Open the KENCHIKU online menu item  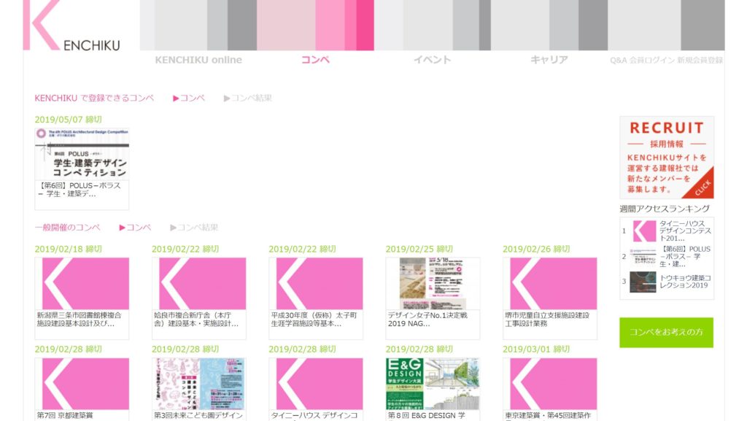tap(198, 60)
